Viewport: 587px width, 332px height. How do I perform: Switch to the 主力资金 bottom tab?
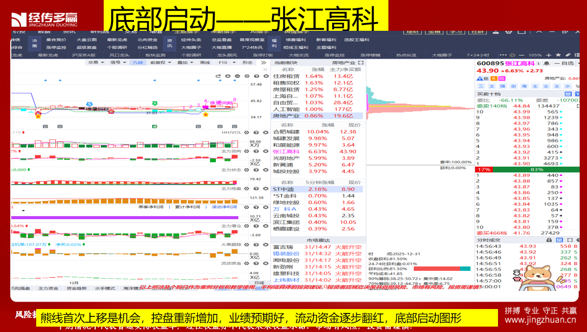tap(48, 288)
